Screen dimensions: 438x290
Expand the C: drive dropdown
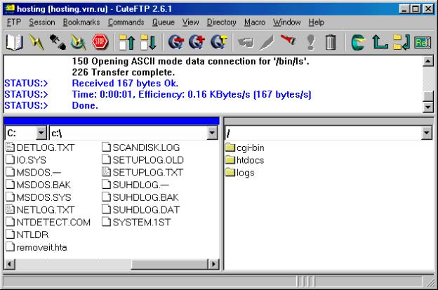(41, 133)
